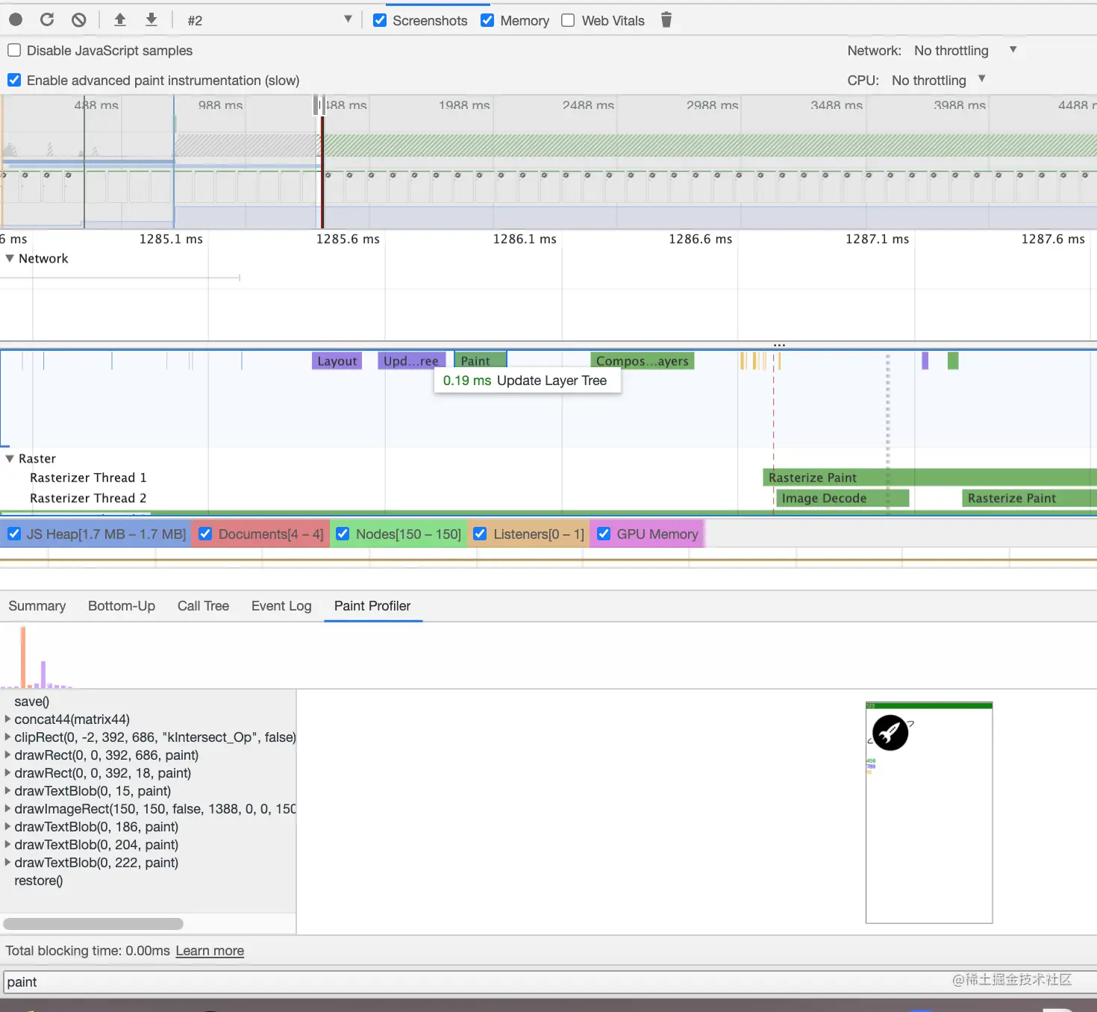Open the Network throttling dropdown
This screenshot has width=1097, height=1012.
(965, 50)
